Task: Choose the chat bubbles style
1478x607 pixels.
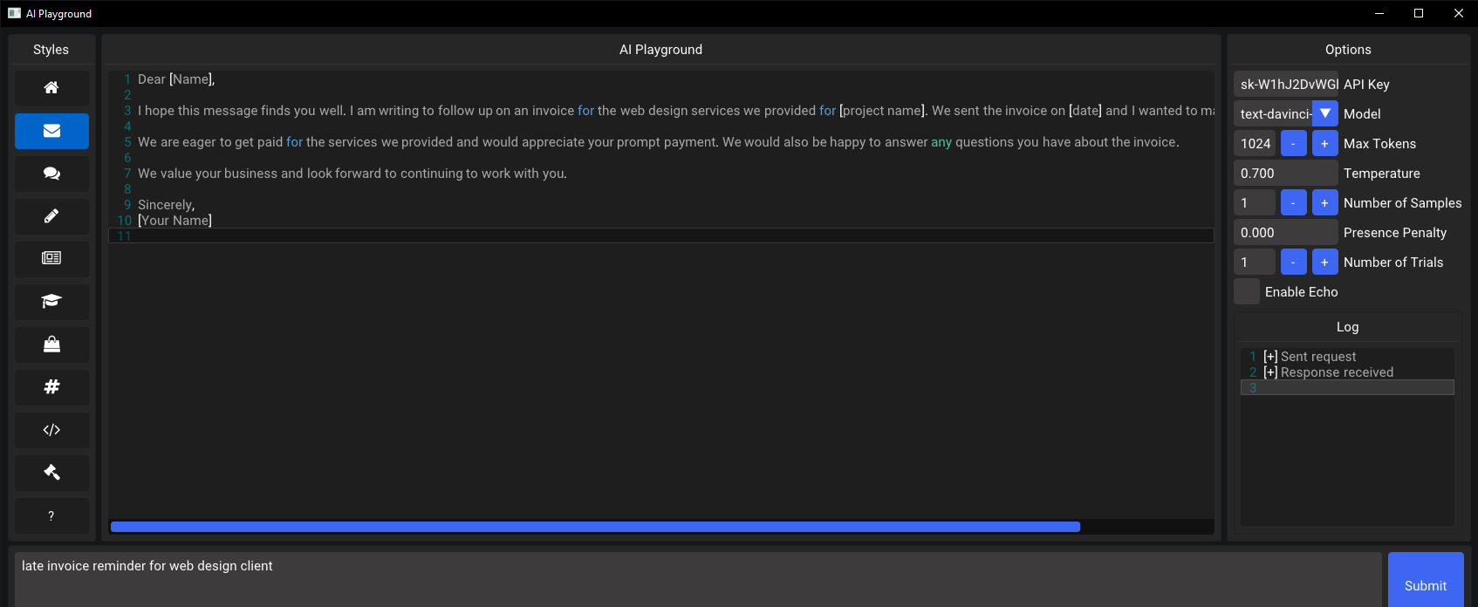Action: pos(51,174)
